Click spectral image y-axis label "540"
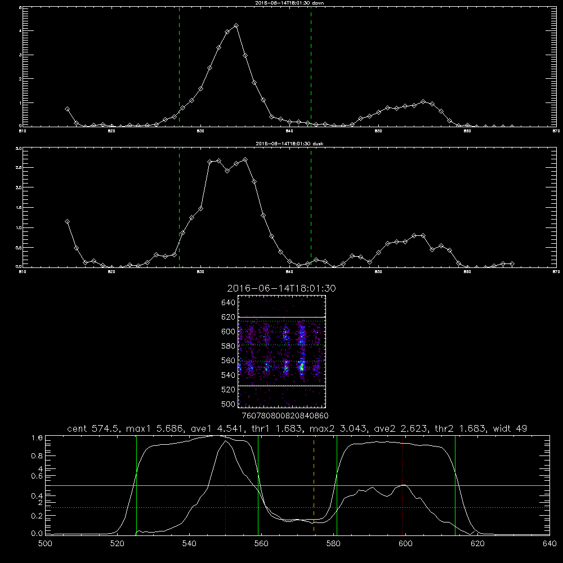The image size is (563, 563). click(x=229, y=375)
